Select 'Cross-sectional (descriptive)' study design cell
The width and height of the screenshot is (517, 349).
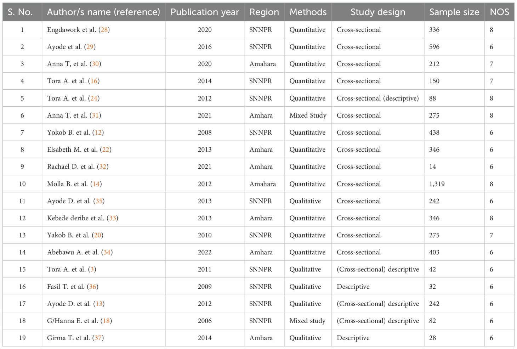pos(378,98)
